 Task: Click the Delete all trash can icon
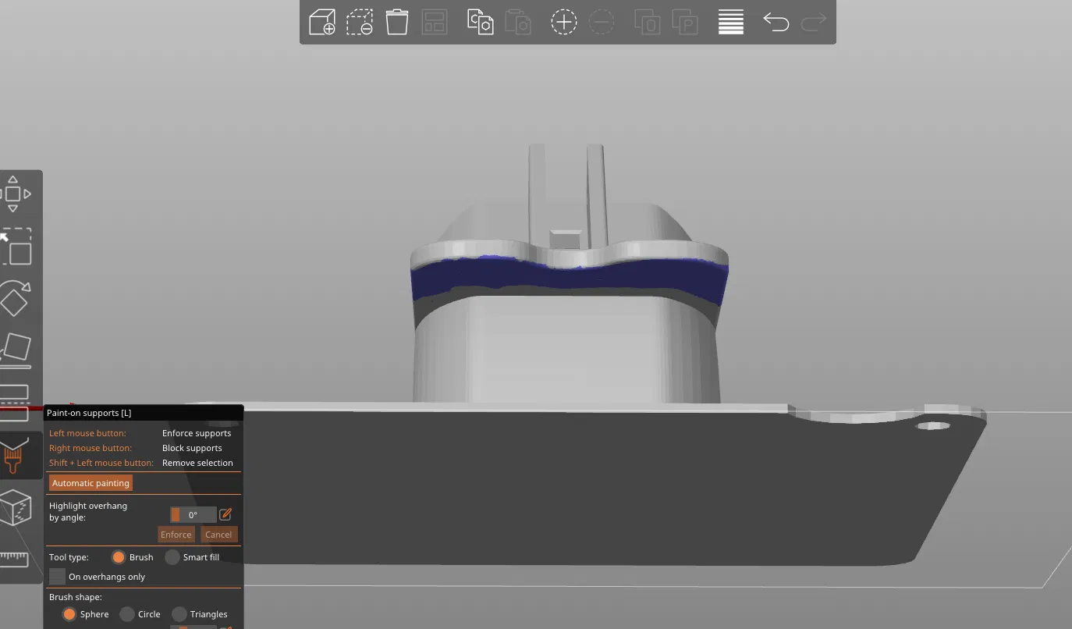click(397, 22)
